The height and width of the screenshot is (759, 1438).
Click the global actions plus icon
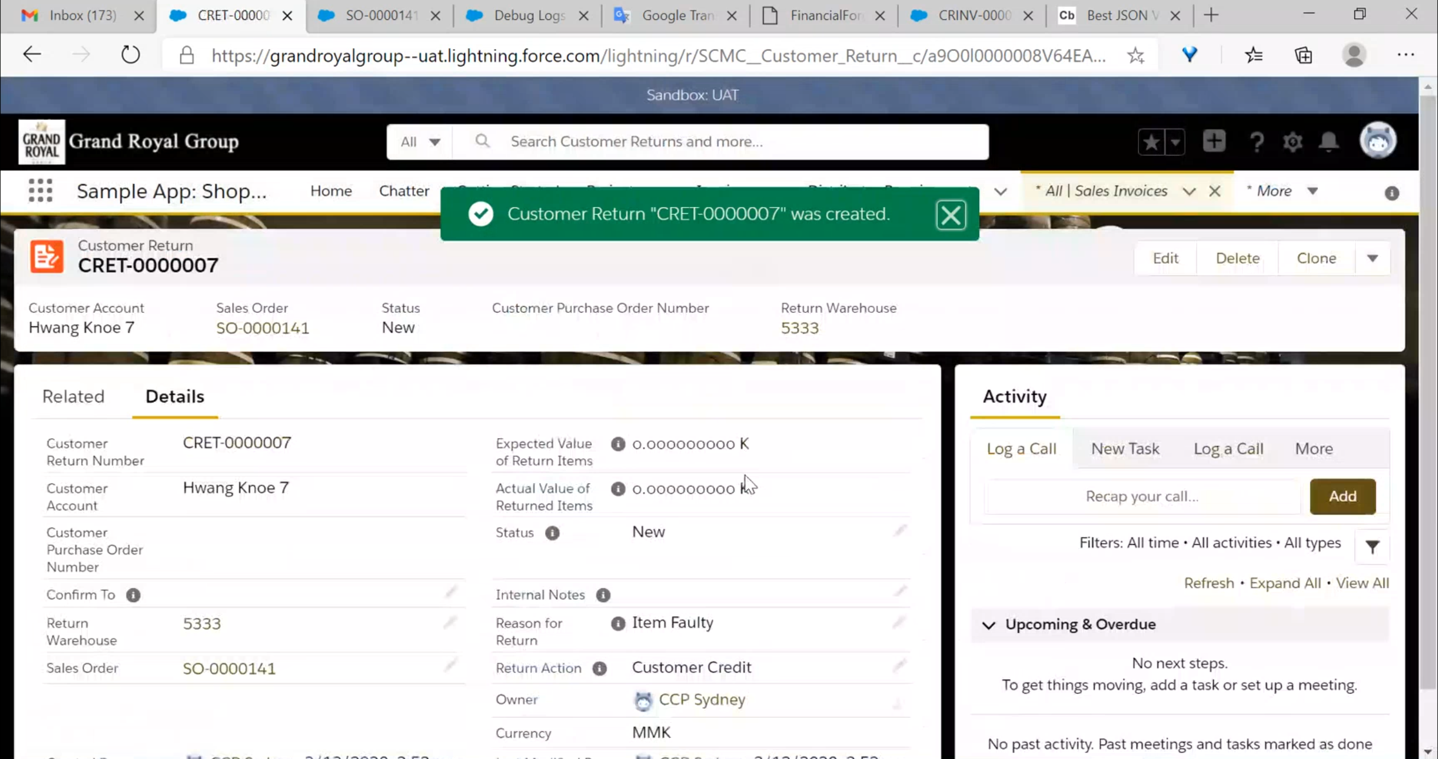(x=1213, y=142)
